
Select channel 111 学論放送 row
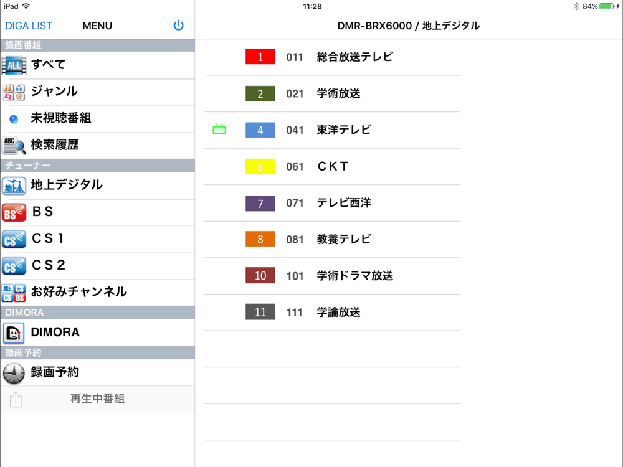point(332,313)
